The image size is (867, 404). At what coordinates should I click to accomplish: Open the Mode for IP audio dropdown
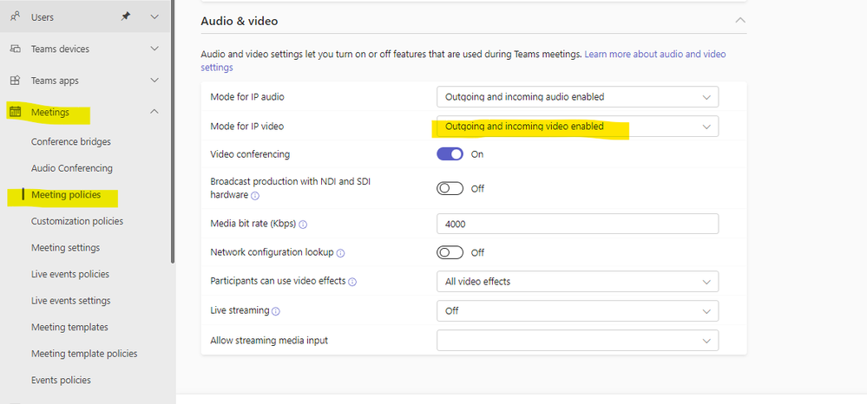click(577, 97)
